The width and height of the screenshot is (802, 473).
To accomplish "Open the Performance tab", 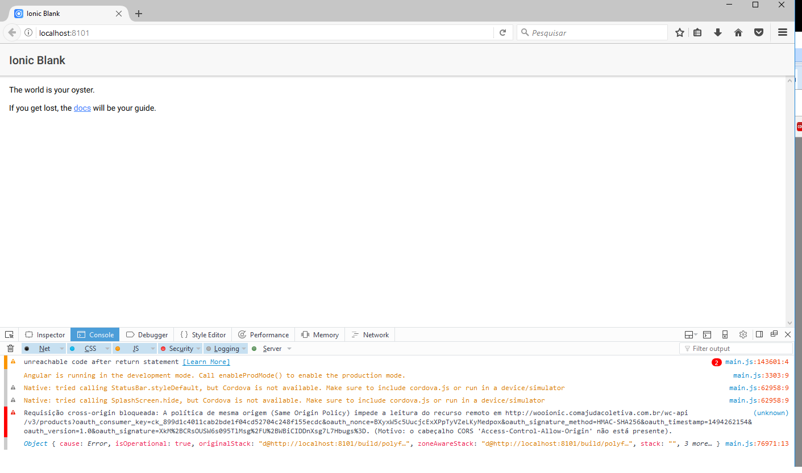I will [263, 334].
